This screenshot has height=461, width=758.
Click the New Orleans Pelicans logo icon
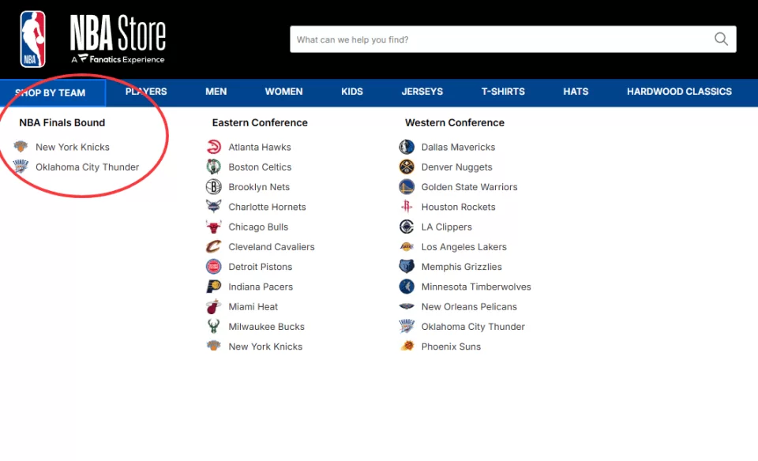[407, 306]
